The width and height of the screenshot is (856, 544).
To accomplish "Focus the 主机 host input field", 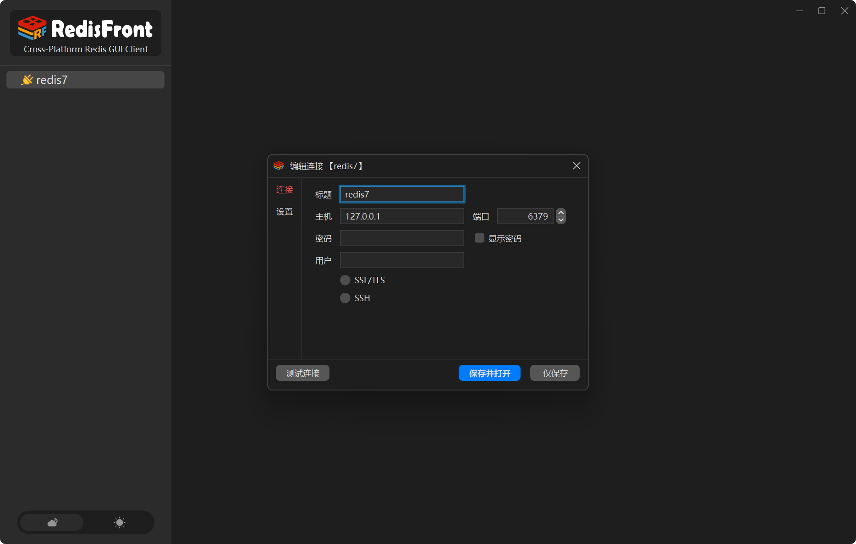I will (402, 216).
